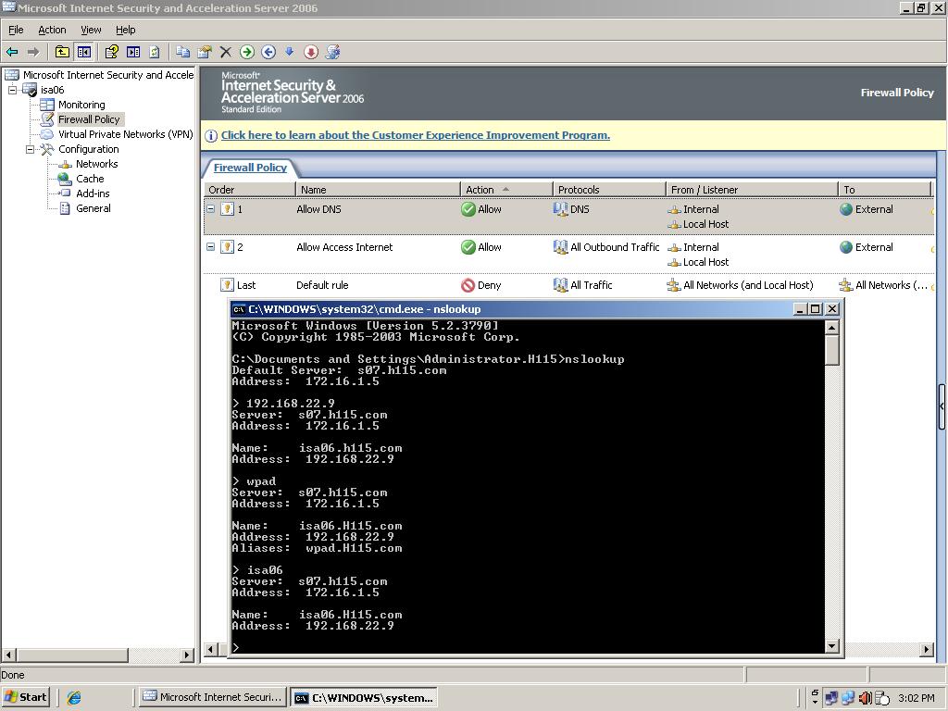
Task: Open the View menu
Action: click(x=91, y=30)
